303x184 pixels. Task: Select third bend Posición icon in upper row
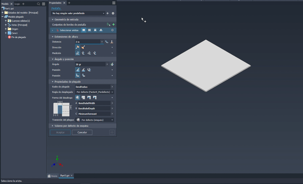click(89, 70)
